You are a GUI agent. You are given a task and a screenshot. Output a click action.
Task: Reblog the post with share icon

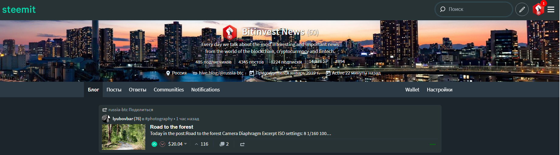pos(242,144)
